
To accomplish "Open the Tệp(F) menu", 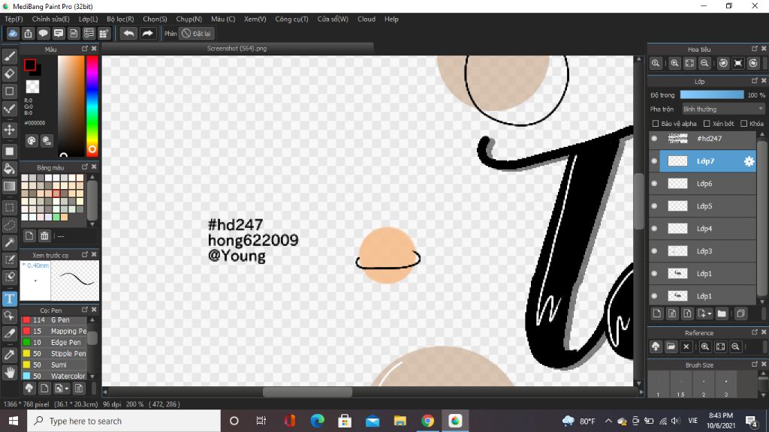I will pyautogui.click(x=14, y=19).
